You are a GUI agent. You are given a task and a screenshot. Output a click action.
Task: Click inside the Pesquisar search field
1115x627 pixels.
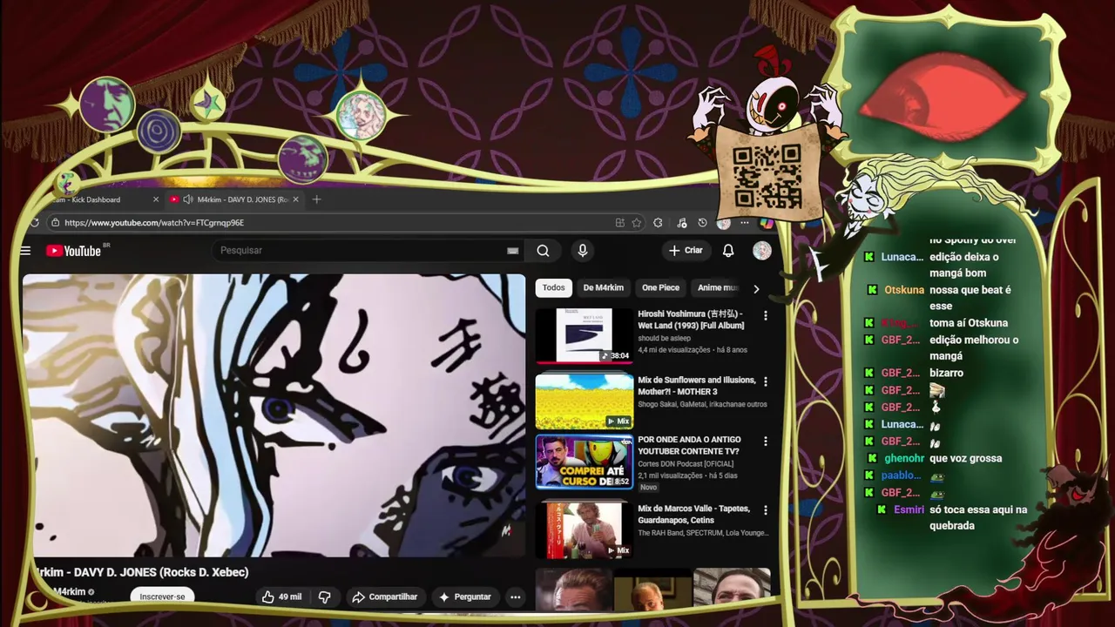click(x=370, y=251)
